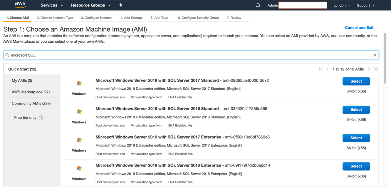Select the SQL Server 2017 Enterprise AMI
Screen dimensions: 391x188
coord(356,138)
